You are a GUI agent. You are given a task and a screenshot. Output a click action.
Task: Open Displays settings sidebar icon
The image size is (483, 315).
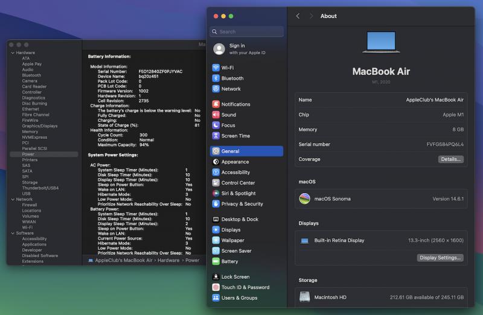[x=216, y=230]
